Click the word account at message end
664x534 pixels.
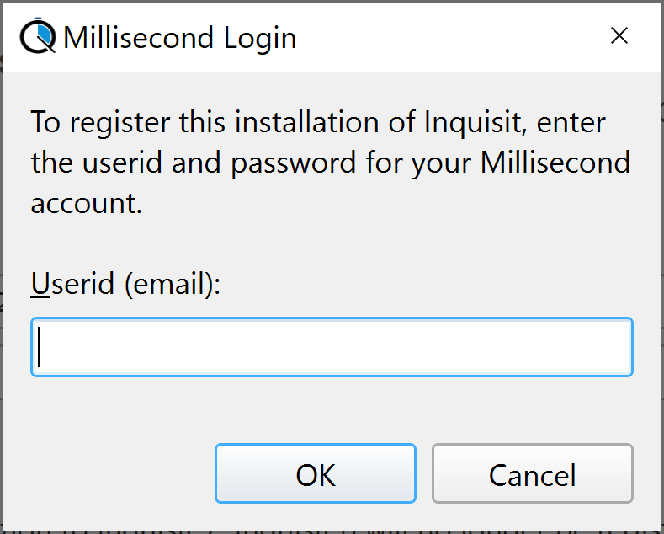86,203
